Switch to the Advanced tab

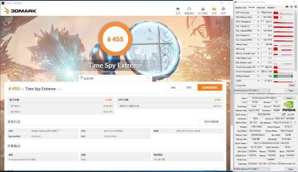[x=261, y=7]
